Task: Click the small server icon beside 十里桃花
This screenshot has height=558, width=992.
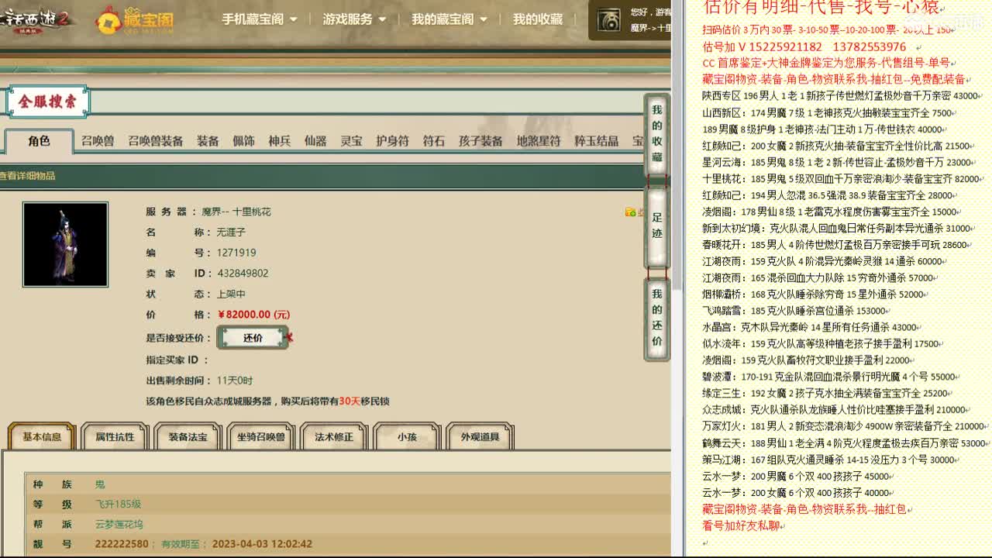Action: click(631, 212)
